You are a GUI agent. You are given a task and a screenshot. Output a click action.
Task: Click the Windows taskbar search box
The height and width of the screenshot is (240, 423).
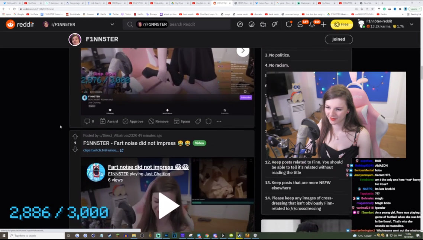coord(37,236)
